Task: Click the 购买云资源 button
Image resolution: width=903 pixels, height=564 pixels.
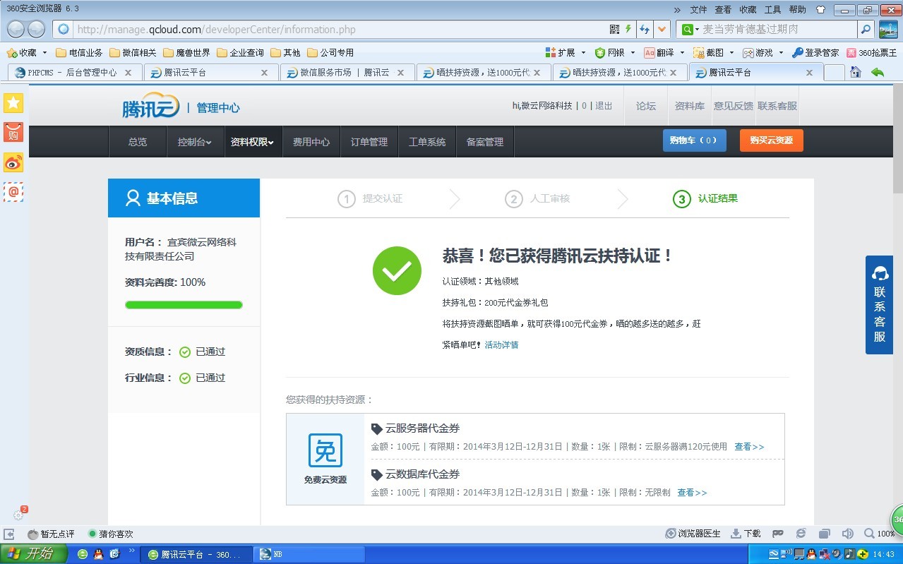Action: click(772, 140)
